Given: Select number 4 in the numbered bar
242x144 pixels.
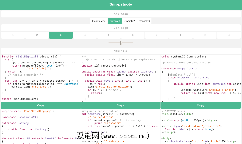Looking at the screenshot, I should (x=85, y=35).
